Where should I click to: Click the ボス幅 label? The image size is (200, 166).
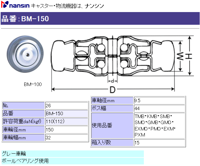coord(99,108)
